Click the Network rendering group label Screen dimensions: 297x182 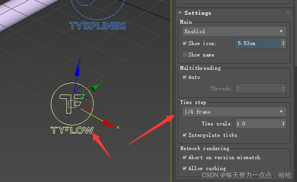(205, 148)
